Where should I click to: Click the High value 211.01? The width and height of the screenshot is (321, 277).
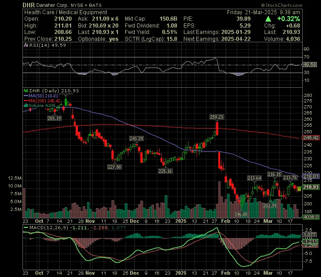point(63,26)
